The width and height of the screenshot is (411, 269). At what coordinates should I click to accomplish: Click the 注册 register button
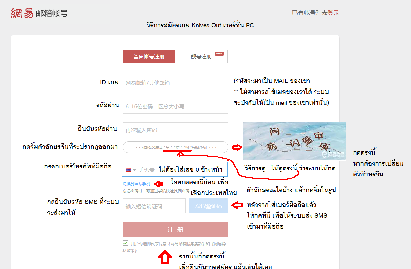tap(176, 230)
